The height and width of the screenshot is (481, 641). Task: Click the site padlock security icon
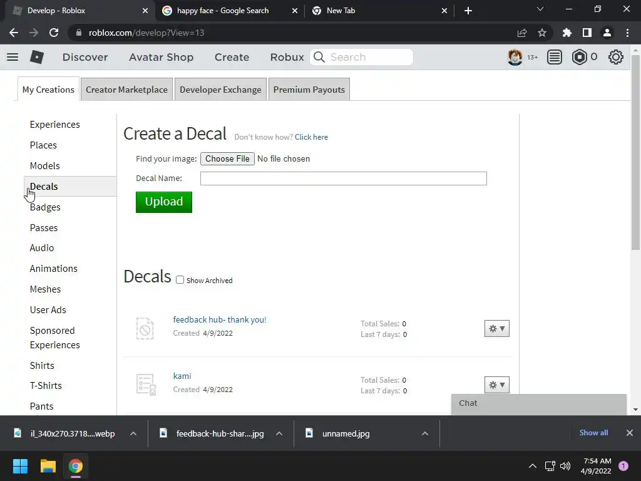[79, 33]
